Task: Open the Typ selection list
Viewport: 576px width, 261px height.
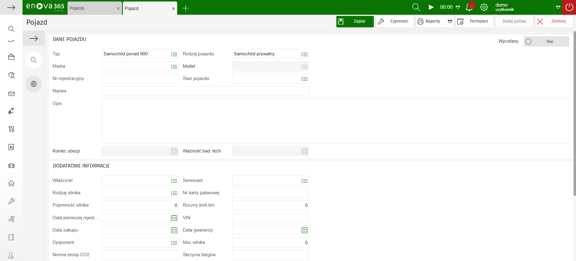Action: 174,54
